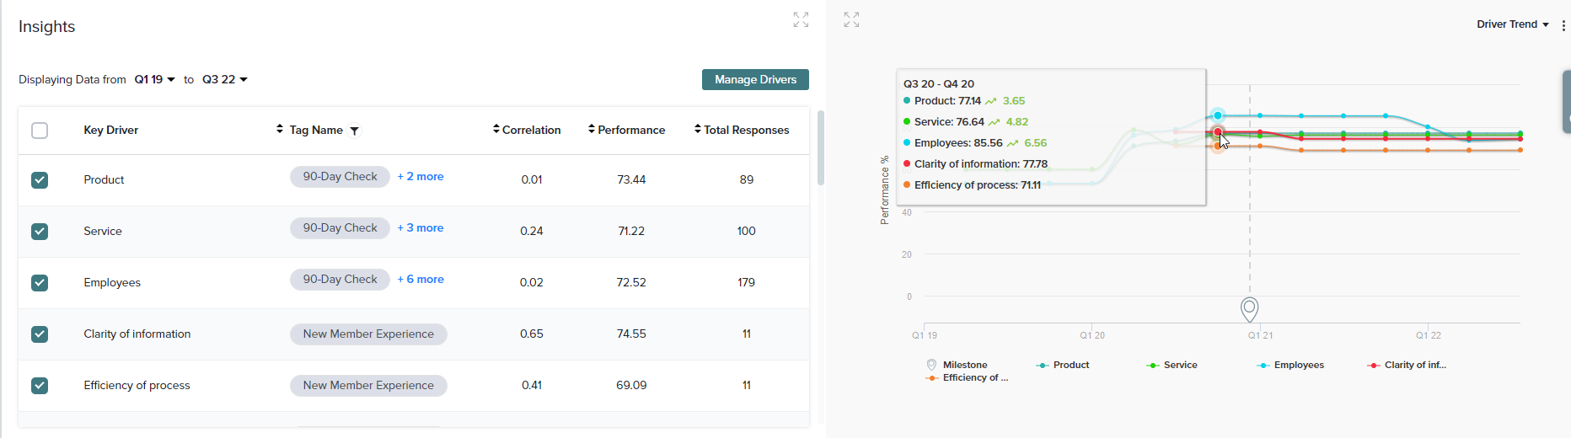The image size is (1571, 438).
Task: Uncheck the Product driver checkbox
Action: [40, 180]
